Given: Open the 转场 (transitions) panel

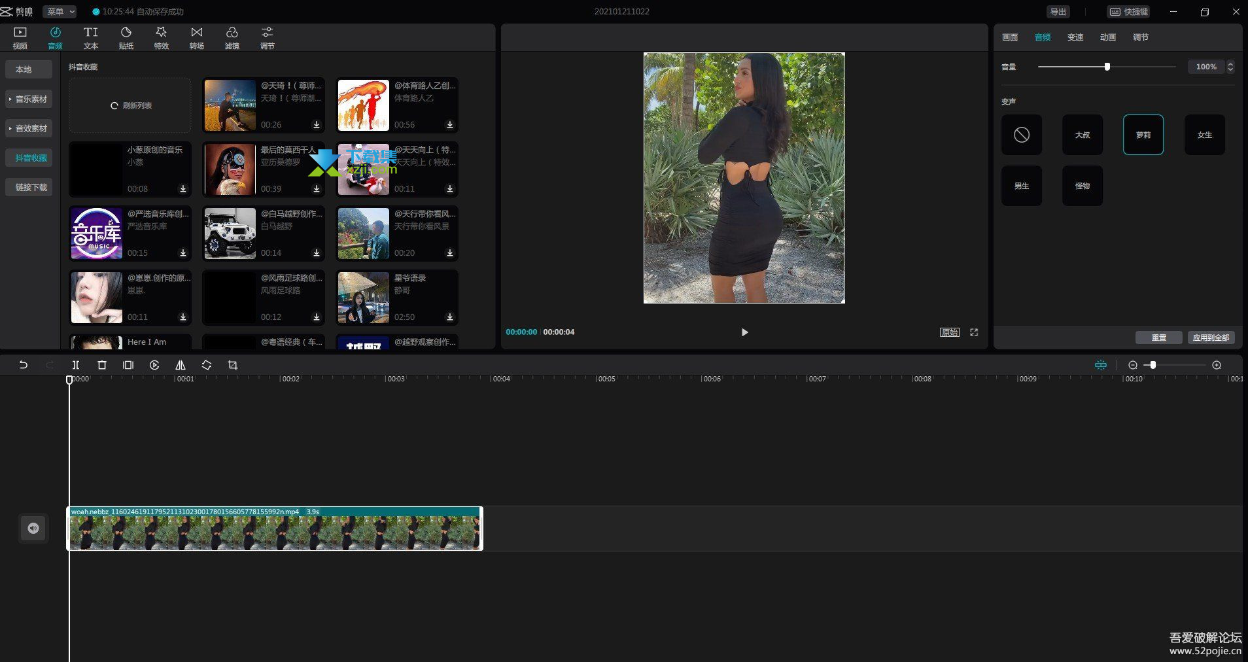Looking at the screenshot, I should pos(197,38).
